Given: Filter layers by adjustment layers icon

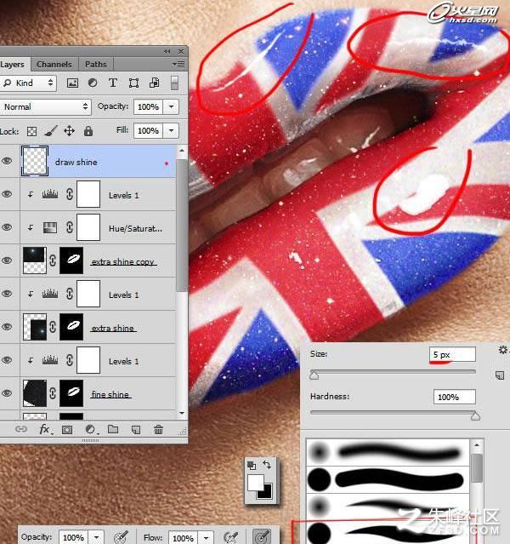Looking at the screenshot, I should (x=93, y=83).
